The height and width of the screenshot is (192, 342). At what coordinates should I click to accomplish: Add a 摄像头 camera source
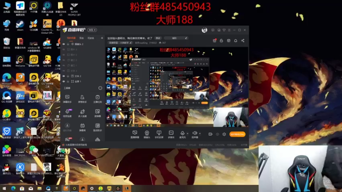[x=147, y=134]
